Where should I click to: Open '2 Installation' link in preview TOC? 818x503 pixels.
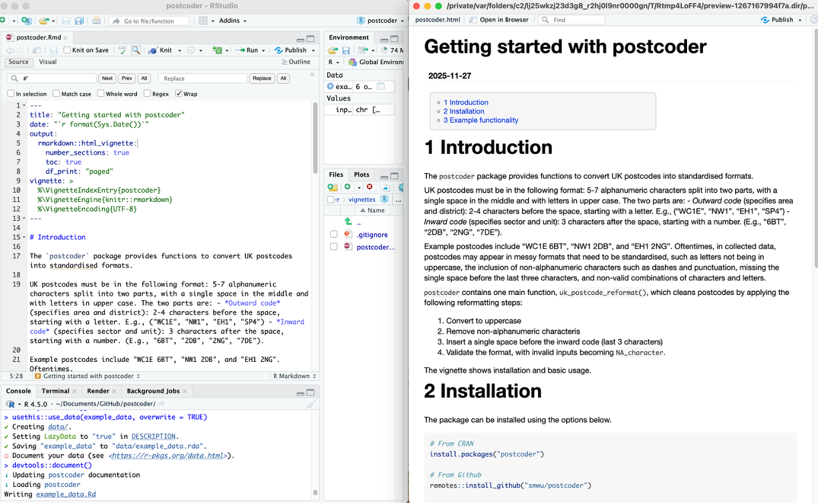464,111
